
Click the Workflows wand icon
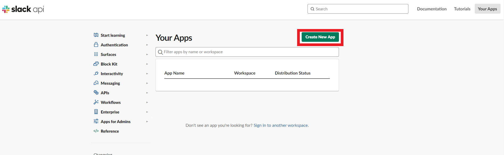click(x=96, y=102)
